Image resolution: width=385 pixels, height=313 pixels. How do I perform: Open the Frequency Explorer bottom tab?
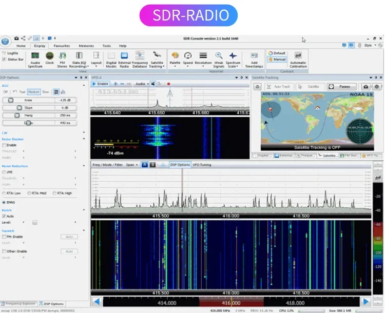click(18, 304)
